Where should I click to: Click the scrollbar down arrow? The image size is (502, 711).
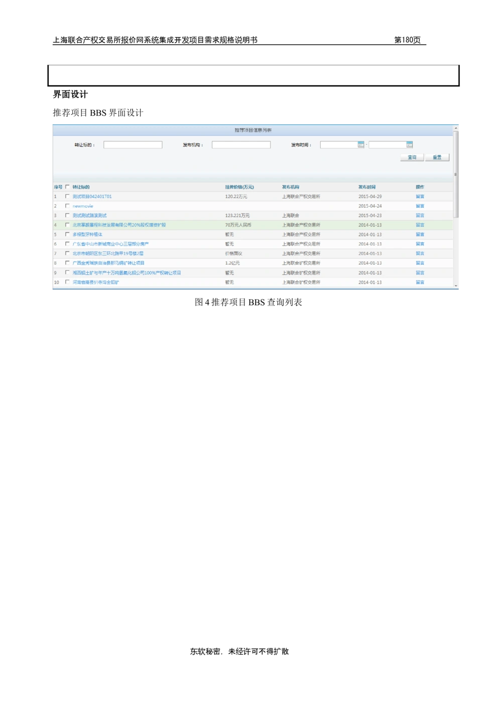coord(456,286)
